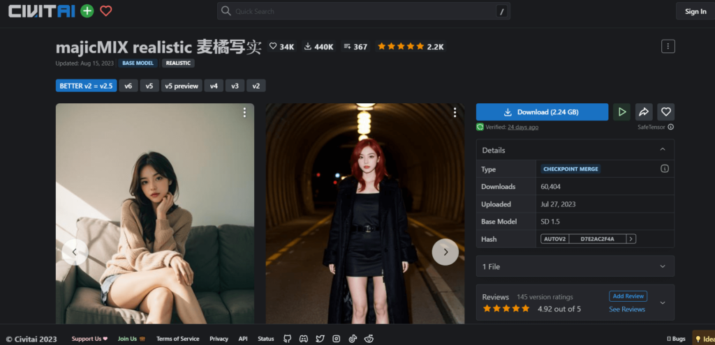Select the v4 version tab

pos(214,86)
